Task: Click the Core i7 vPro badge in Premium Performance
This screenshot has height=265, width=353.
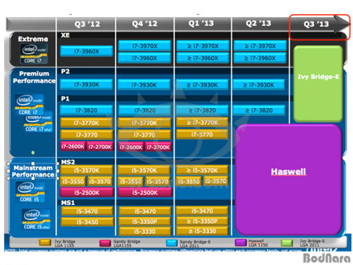Action: coord(38,124)
